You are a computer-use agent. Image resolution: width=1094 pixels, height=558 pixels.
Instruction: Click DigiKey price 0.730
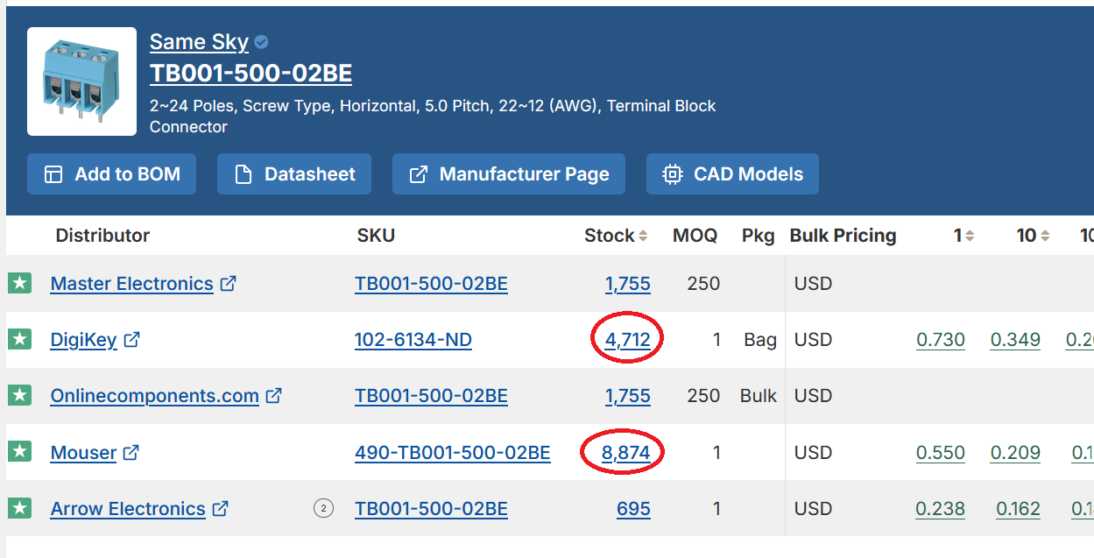(941, 340)
